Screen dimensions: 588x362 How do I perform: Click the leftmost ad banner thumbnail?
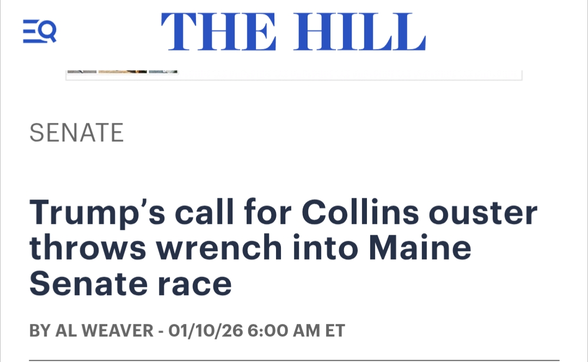(82, 71)
